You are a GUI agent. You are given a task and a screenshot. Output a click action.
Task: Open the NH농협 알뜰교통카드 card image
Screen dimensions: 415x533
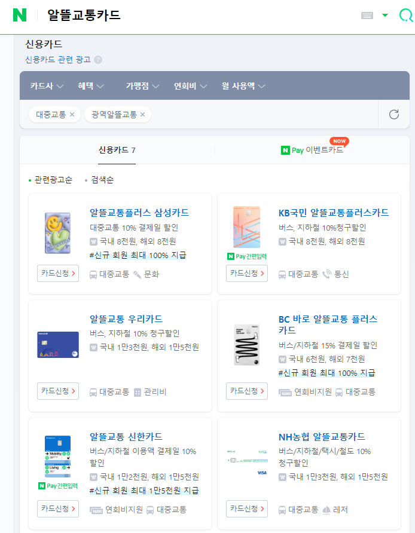pyautogui.click(x=247, y=462)
